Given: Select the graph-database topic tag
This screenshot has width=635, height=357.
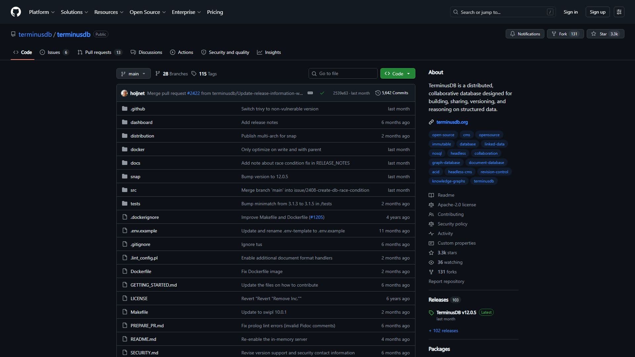Looking at the screenshot, I should 446,163.
